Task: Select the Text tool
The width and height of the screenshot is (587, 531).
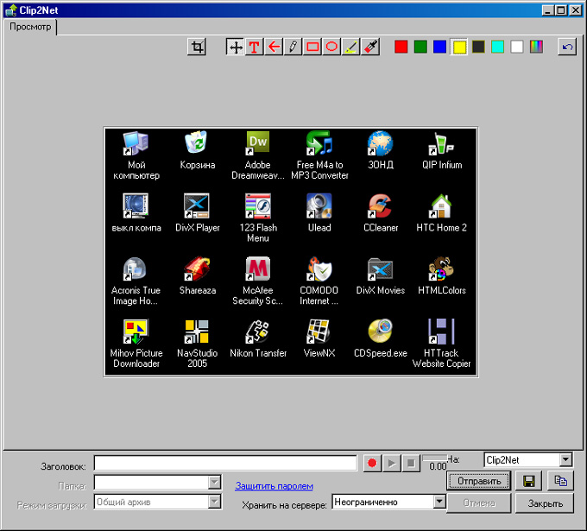Action: (254, 47)
